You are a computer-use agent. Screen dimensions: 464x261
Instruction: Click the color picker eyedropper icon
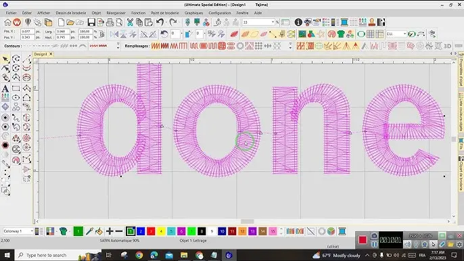[89, 231]
